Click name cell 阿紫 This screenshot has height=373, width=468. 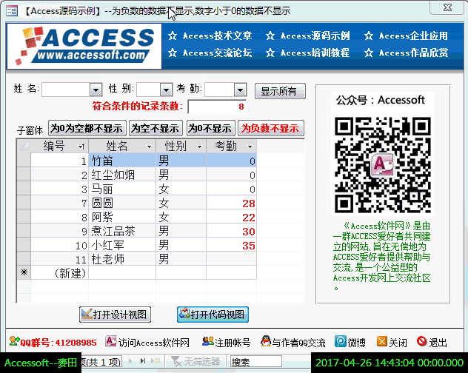[122, 217]
